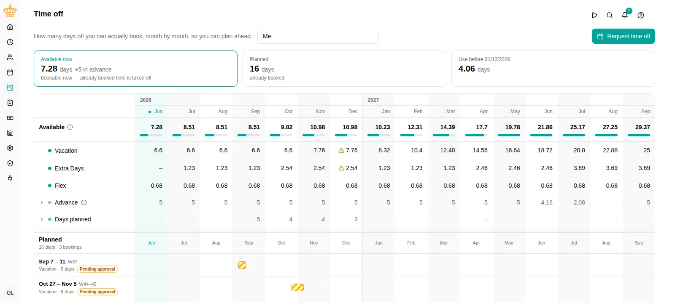
Task: Open the Me person selector
Action: coord(318,36)
